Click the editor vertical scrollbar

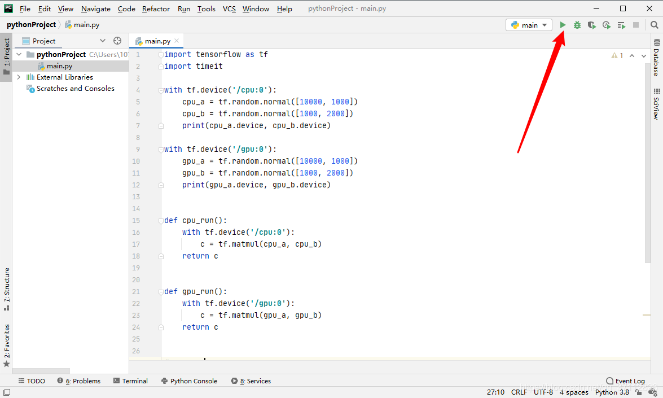tap(648, 163)
